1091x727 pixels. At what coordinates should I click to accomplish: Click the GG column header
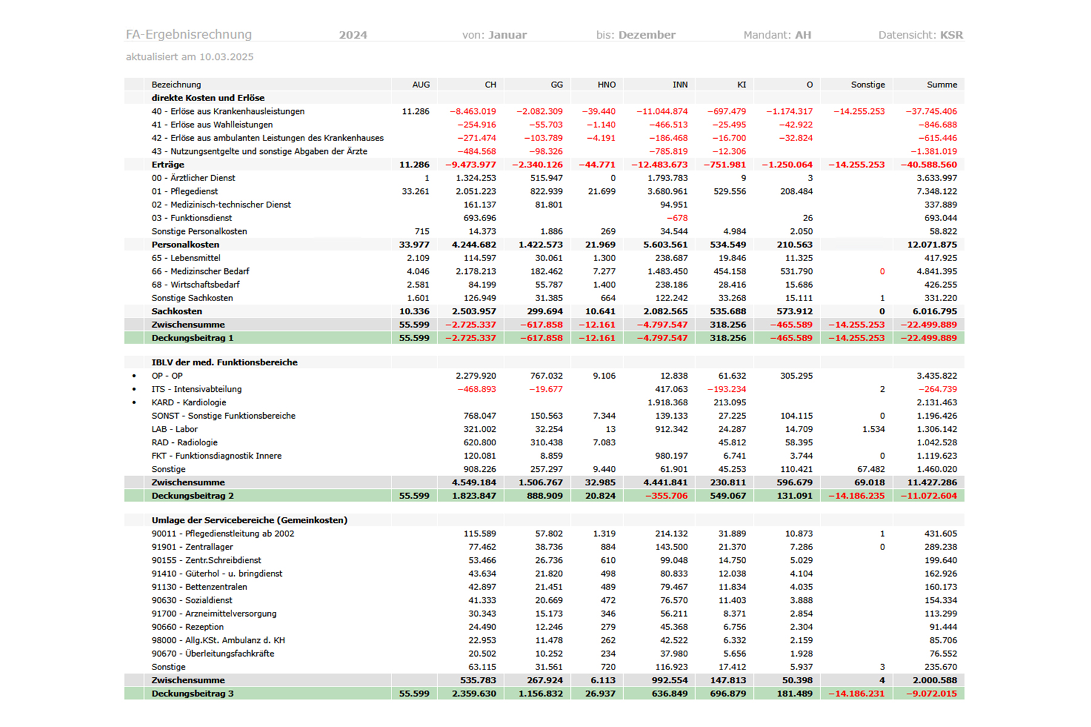(556, 85)
